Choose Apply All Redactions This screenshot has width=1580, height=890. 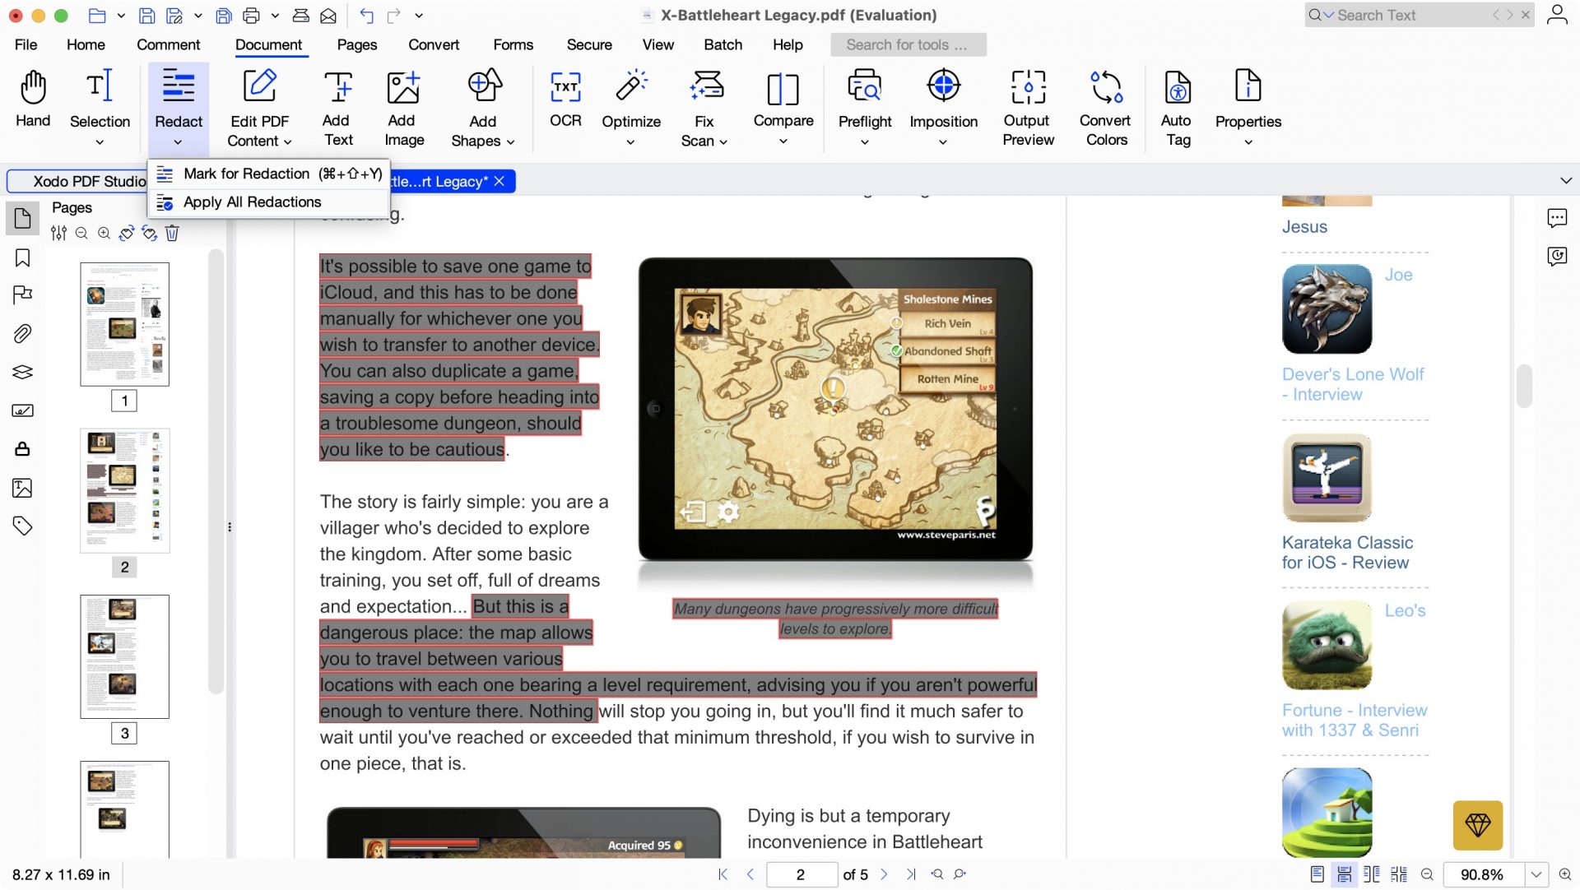252,202
